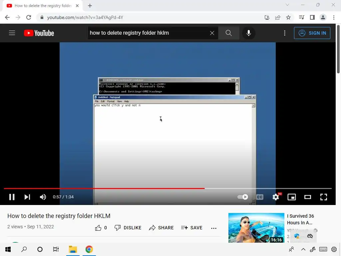Pause the video
The width and height of the screenshot is (341, 256).
[x=12, y=197]
